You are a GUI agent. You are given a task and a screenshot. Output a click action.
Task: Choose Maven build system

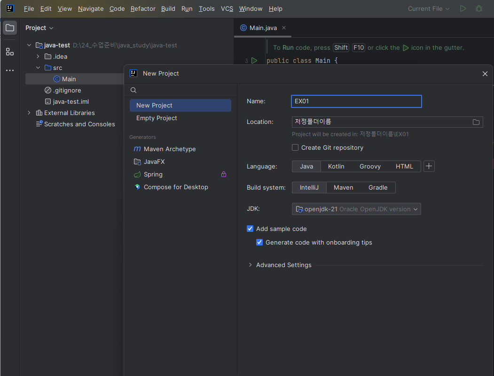pyautogui.click(x=344, y=187)
